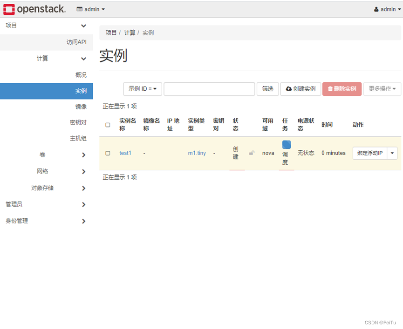
Task: Expand the 网络 section in the sidebar
Action: tap(83, 171)
